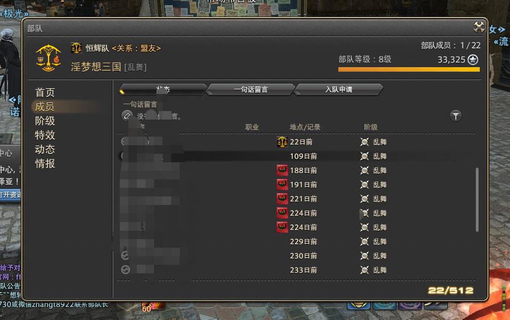Click the rank icon in the 109日前 row
The image size is (510, 320).
tap(365, 156)
